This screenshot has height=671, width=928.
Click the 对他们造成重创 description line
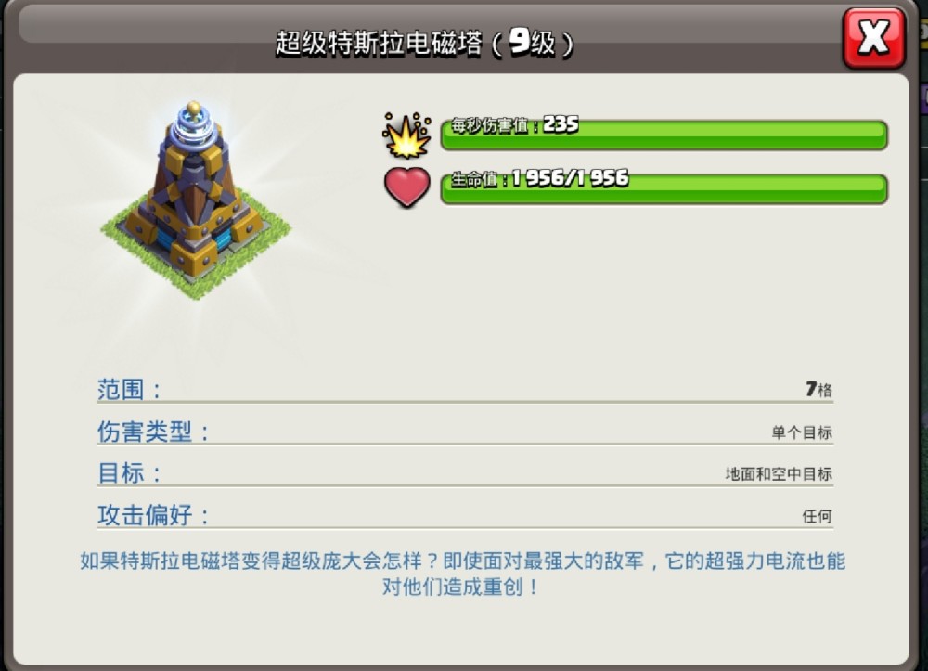(x=461, y=587)
